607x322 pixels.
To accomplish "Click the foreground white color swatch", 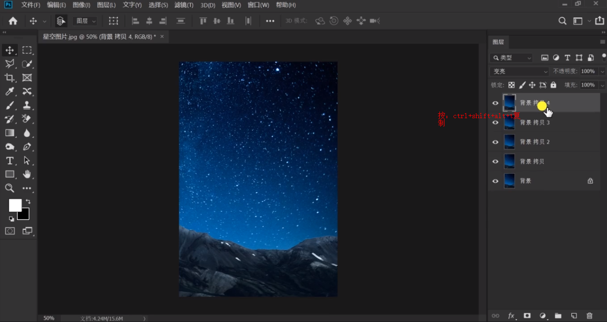I will pos(15,205).
